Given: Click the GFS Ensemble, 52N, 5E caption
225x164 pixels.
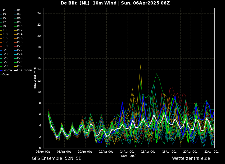Looking at the screenshot, I should 56,158.
